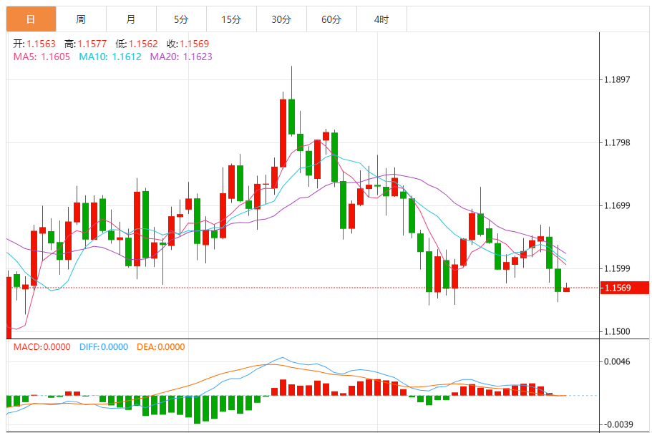
Task: Click the 1.1699 price axis label
Action: tap(617, 205)
